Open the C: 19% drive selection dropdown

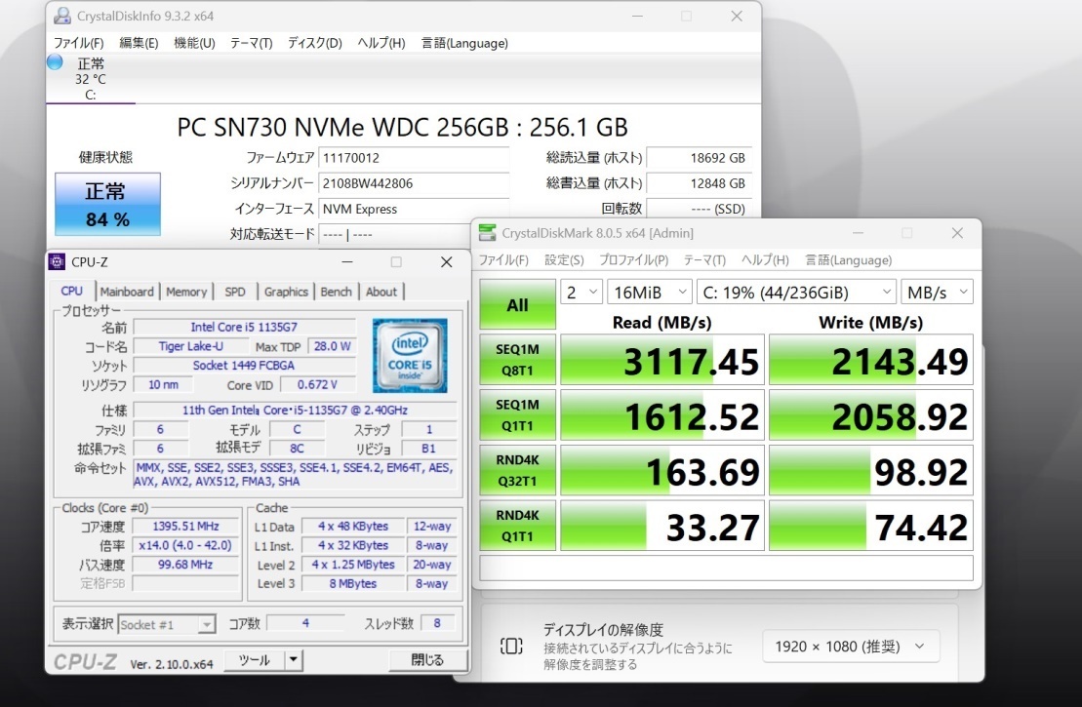coord(796,293)
